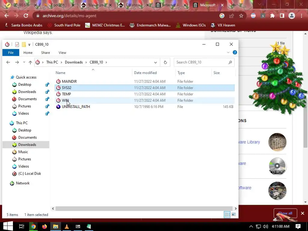Viewport: 308px width, 231px height.
Task: Bookmark this page with the star icon
Action: (241, 16)
